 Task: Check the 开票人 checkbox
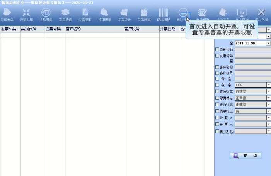point(217,124)
